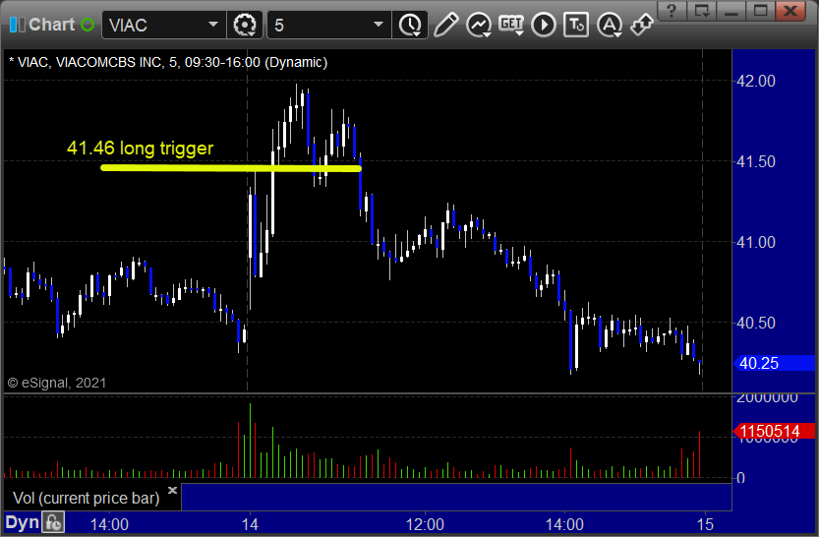819x537 pixels.
Task: Click the 41.50 price axis label
Action: coord(756,162)
